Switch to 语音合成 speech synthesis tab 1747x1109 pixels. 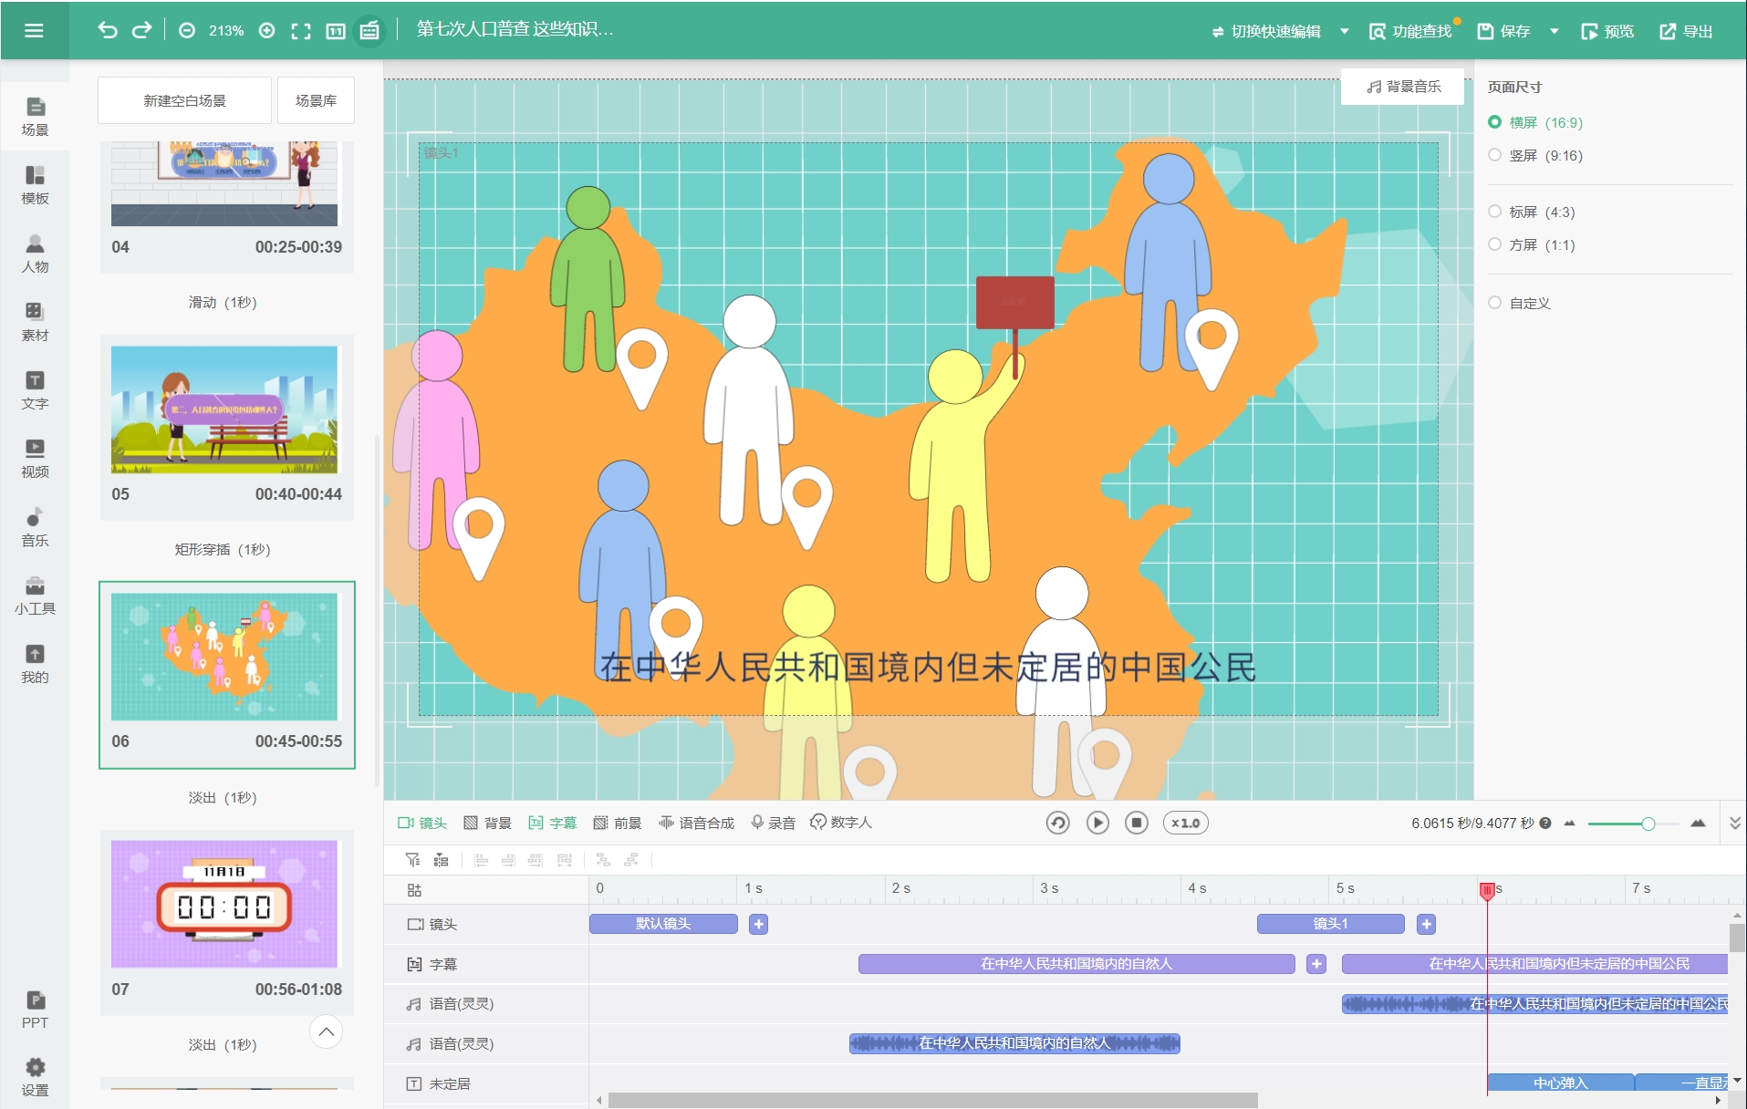696,823
